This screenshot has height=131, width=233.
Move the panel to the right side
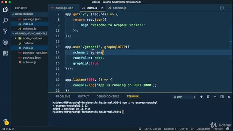click(222, 97)
